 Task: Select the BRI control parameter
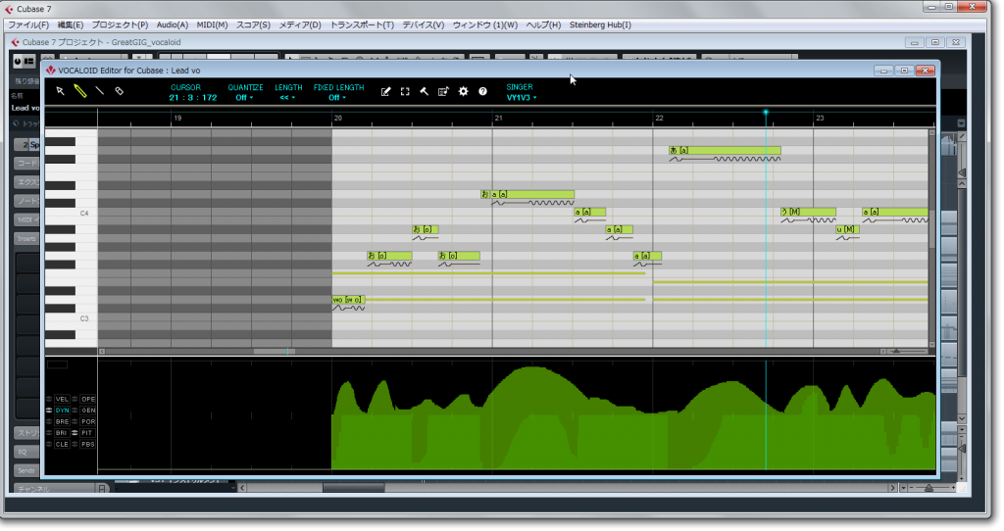[x=62, y=432]
